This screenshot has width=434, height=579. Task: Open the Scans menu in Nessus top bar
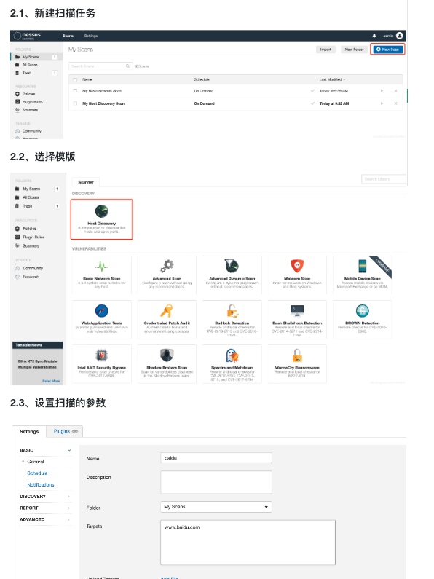68,36
